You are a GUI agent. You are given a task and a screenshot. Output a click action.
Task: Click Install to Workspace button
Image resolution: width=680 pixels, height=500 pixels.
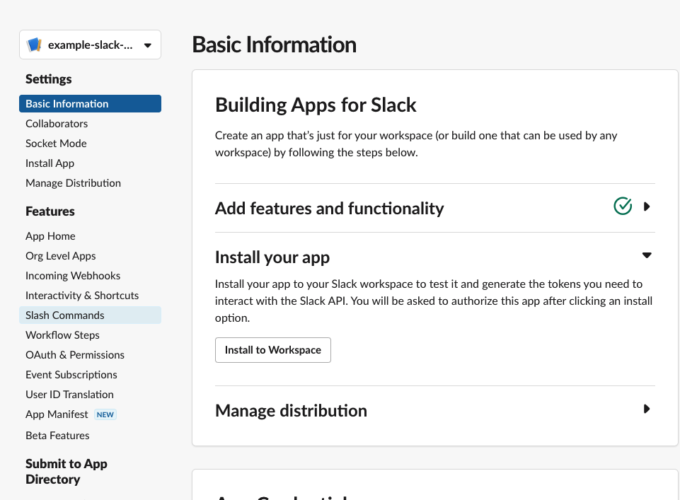click(x=273, y=350)
